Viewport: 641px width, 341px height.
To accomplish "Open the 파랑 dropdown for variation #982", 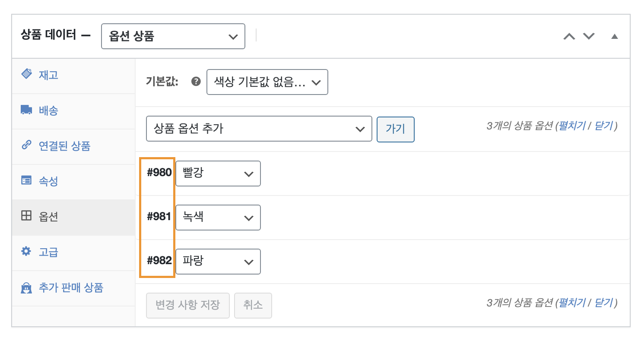I will (218, 262).
